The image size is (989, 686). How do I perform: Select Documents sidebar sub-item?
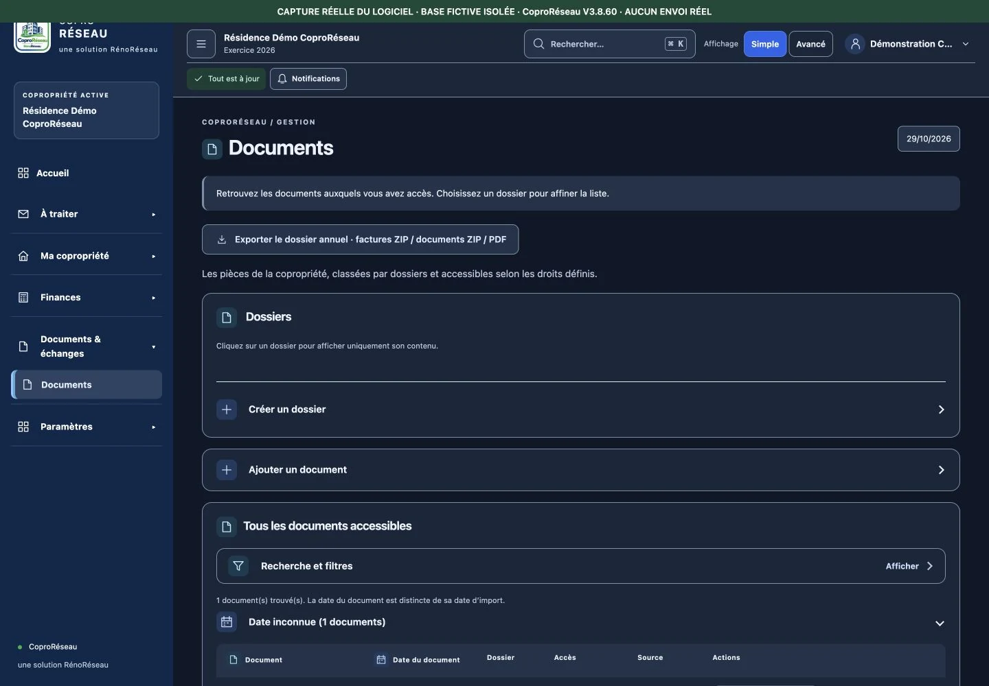pos(87,385)
